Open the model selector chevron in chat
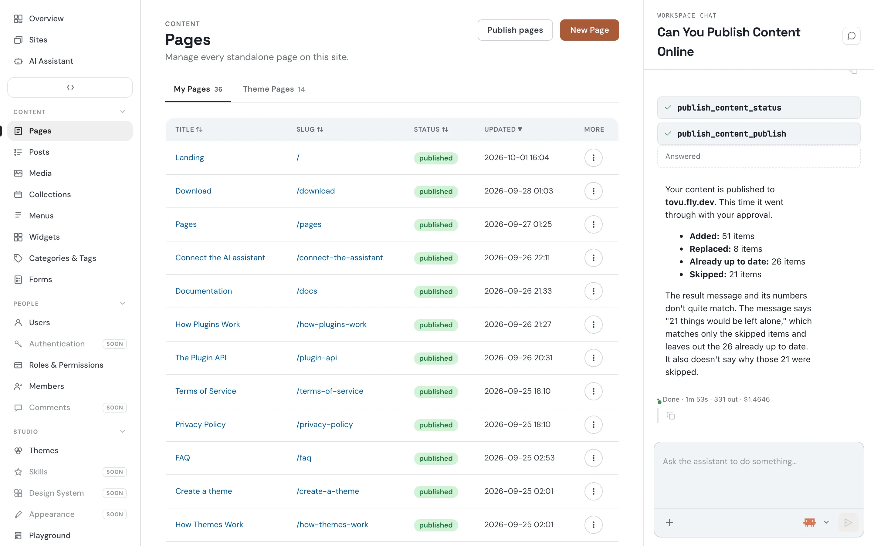 826,522
